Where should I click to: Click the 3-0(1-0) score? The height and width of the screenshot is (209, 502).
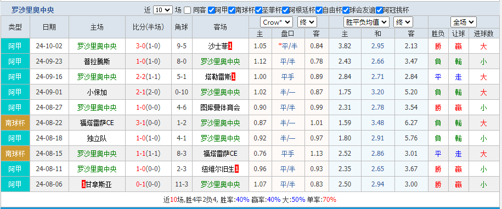click(x=148, y=46)
